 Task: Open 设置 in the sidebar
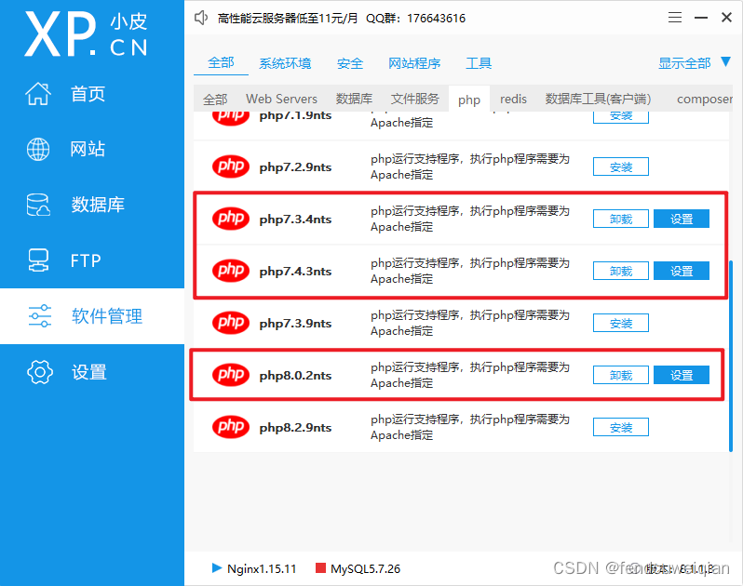point(92,372)
